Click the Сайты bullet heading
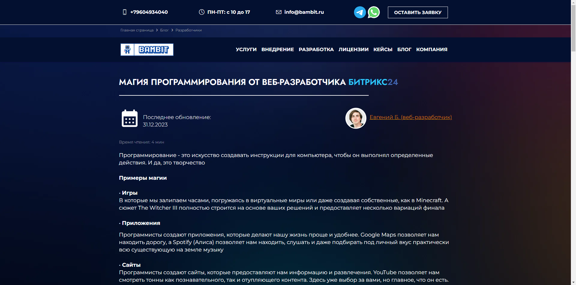Viewport: 576px width, 285px height. pos(131,265)
